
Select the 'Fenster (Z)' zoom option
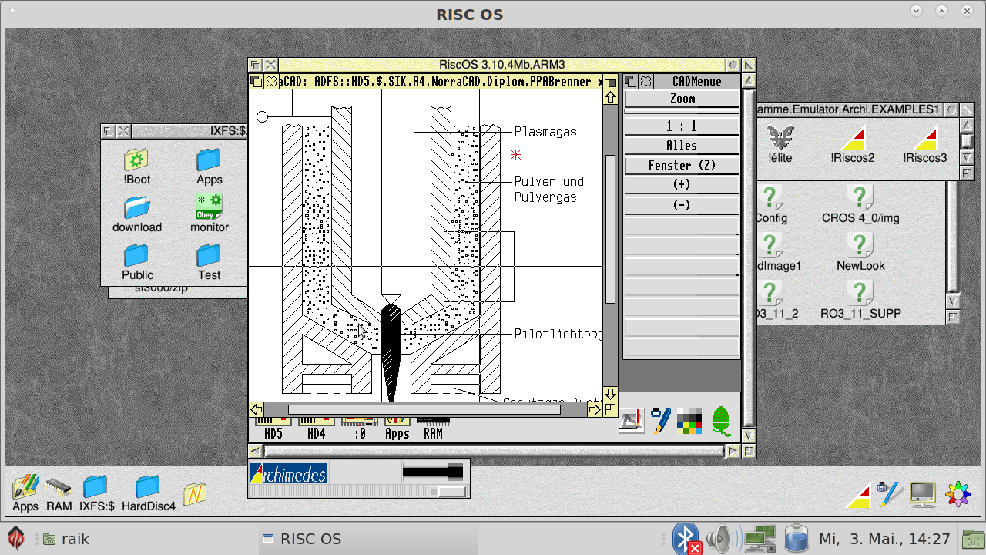(682, 165)
